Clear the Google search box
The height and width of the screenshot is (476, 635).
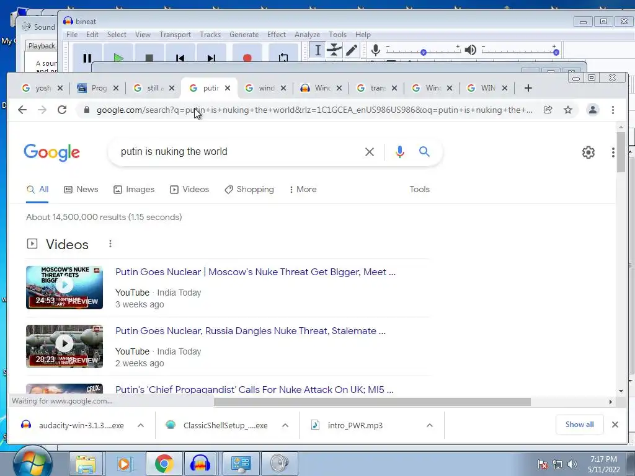coord(370,152)
